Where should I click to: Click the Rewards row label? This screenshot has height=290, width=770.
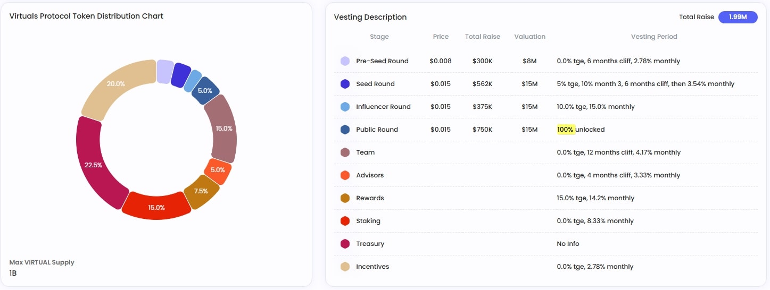(x=370, y=198)
